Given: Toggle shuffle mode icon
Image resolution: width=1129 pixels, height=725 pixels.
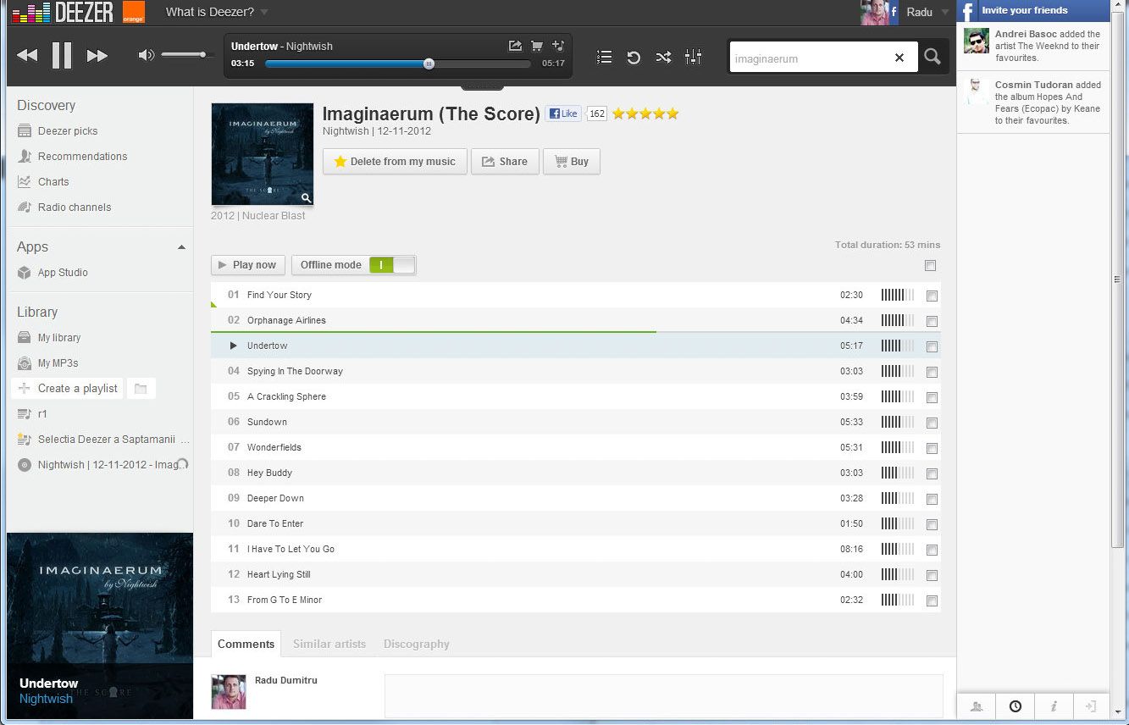Looking at the screenshot, I should 663,57.
